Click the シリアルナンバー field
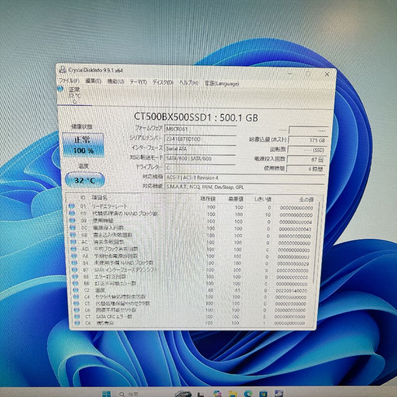397x397 pixels. pyautogui.click(x=200, y=139)
